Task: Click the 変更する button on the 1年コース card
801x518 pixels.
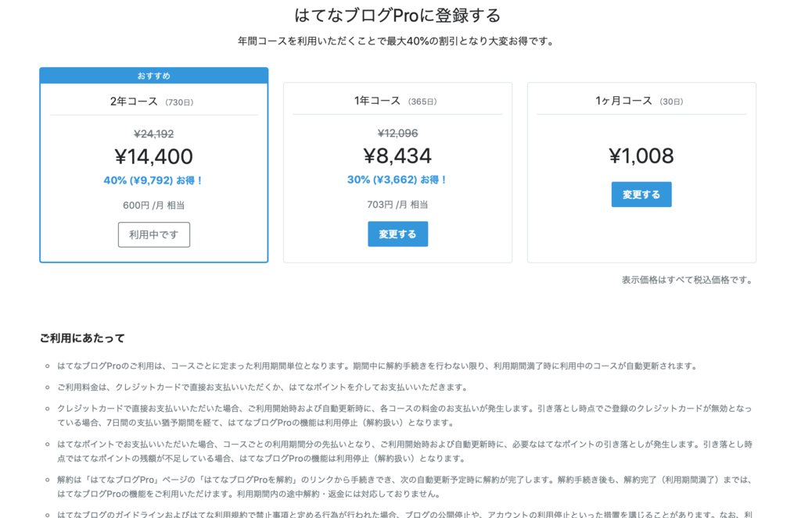Action: 397,234
